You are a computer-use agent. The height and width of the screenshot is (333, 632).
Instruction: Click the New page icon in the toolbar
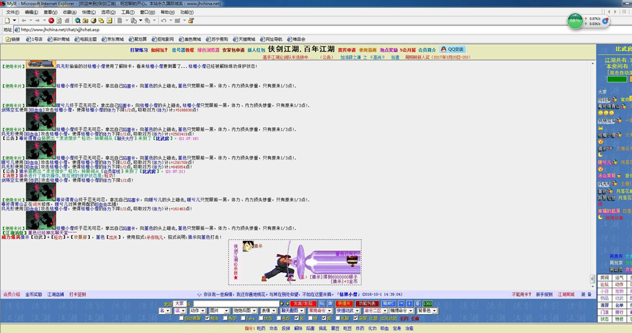pyautogui.click(x=7, y=21)
